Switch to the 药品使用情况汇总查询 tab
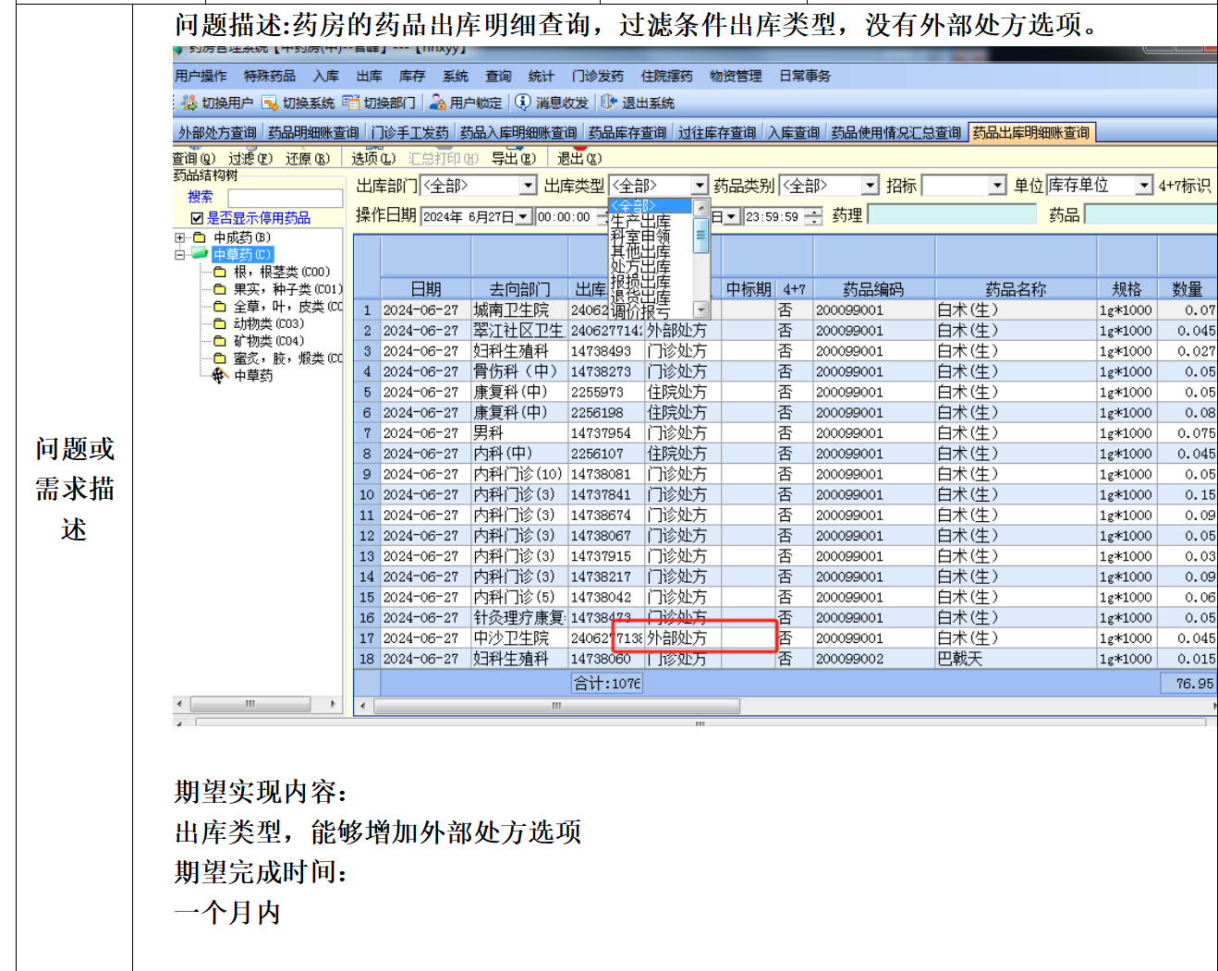 pyautogui.click(x=896, y=133)
